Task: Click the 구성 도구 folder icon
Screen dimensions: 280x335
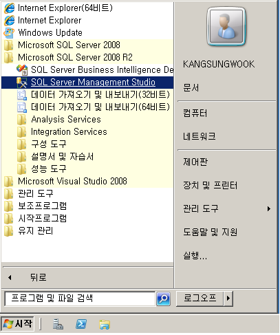Action: coord(22,144)
